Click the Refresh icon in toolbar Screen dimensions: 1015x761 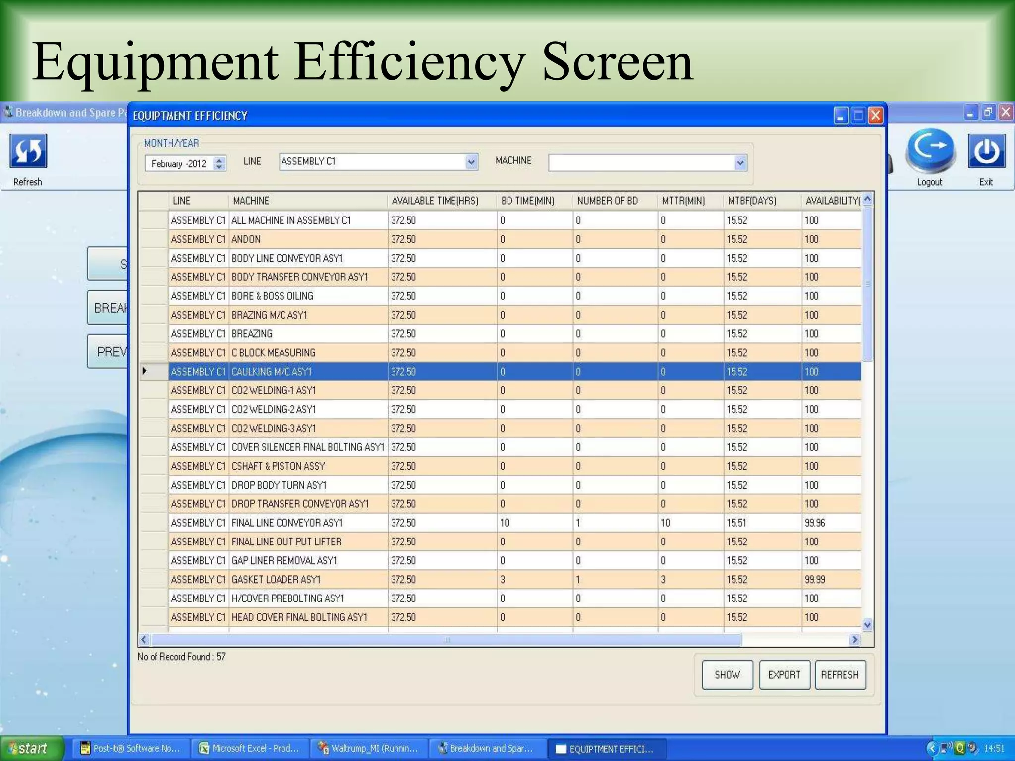pyautogui.click(x=28, y=152)
